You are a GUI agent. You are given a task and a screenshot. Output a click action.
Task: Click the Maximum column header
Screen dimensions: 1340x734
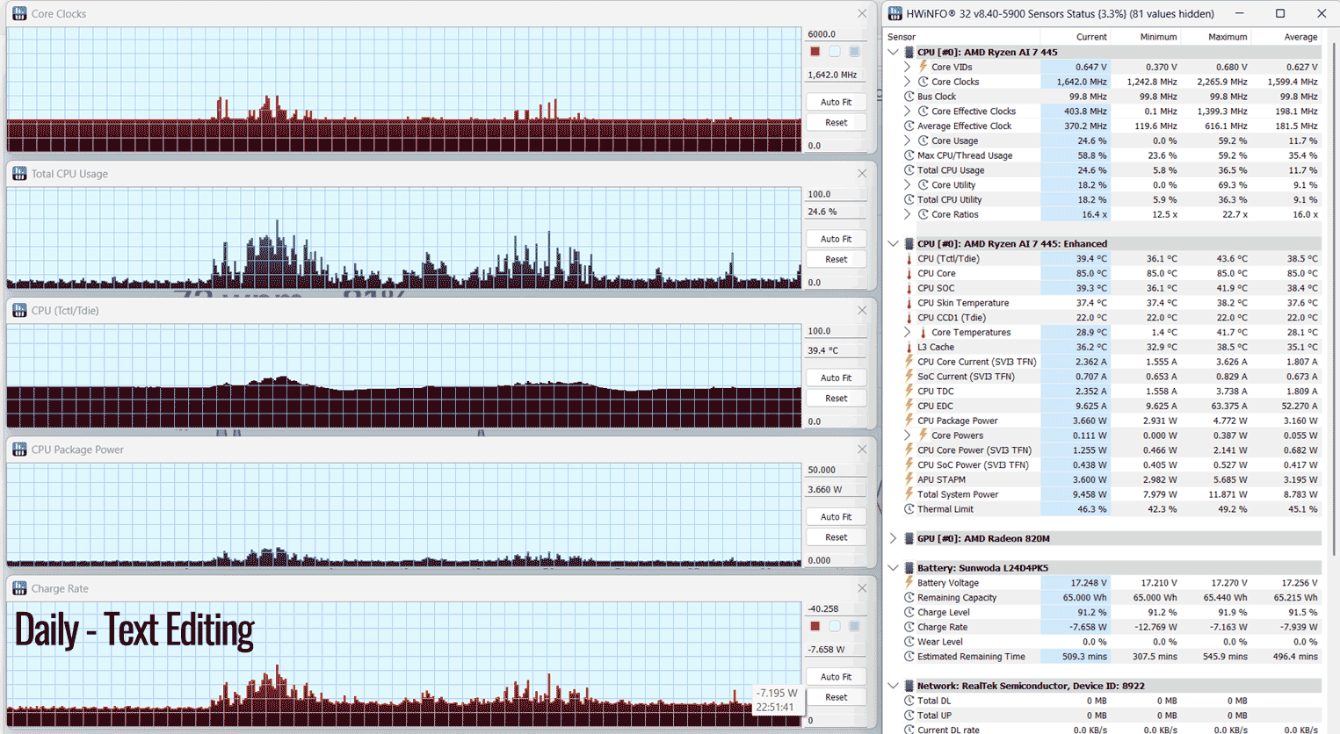pyautogui.click(x=1227, y=37)
